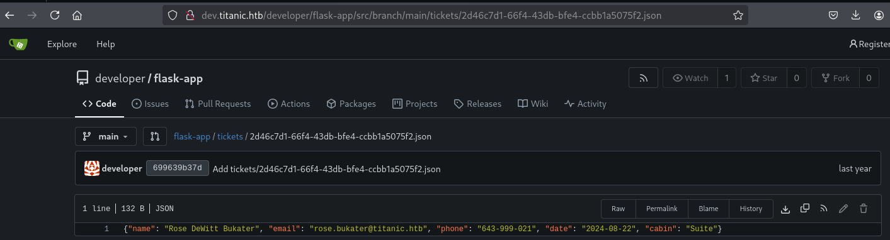Open the repository RSS feed button

tap(643, 78)
